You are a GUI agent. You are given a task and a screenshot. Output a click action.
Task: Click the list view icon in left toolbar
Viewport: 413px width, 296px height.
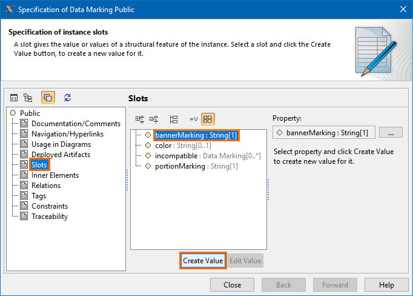[14, 98]
